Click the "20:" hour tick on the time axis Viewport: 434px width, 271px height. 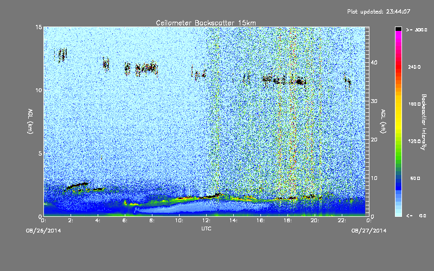pos(315,221)
